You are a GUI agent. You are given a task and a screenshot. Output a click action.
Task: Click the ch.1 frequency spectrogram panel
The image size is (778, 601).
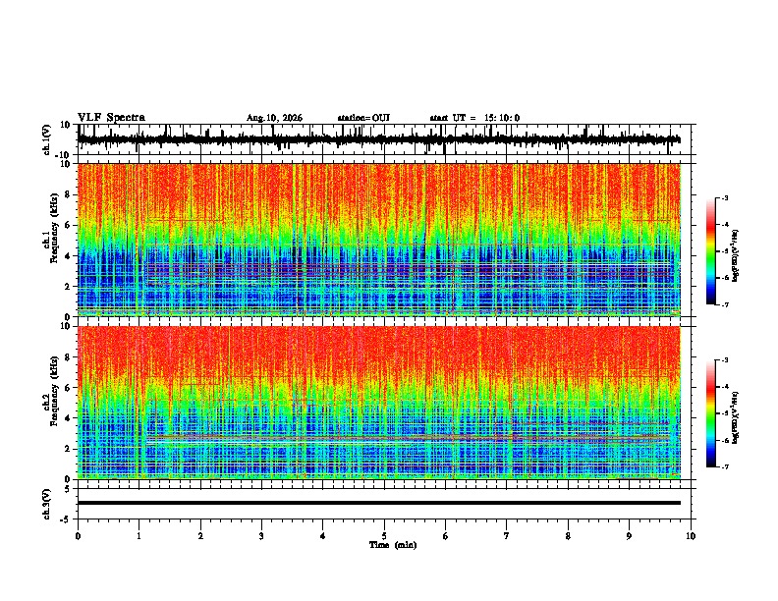point(379,240)
